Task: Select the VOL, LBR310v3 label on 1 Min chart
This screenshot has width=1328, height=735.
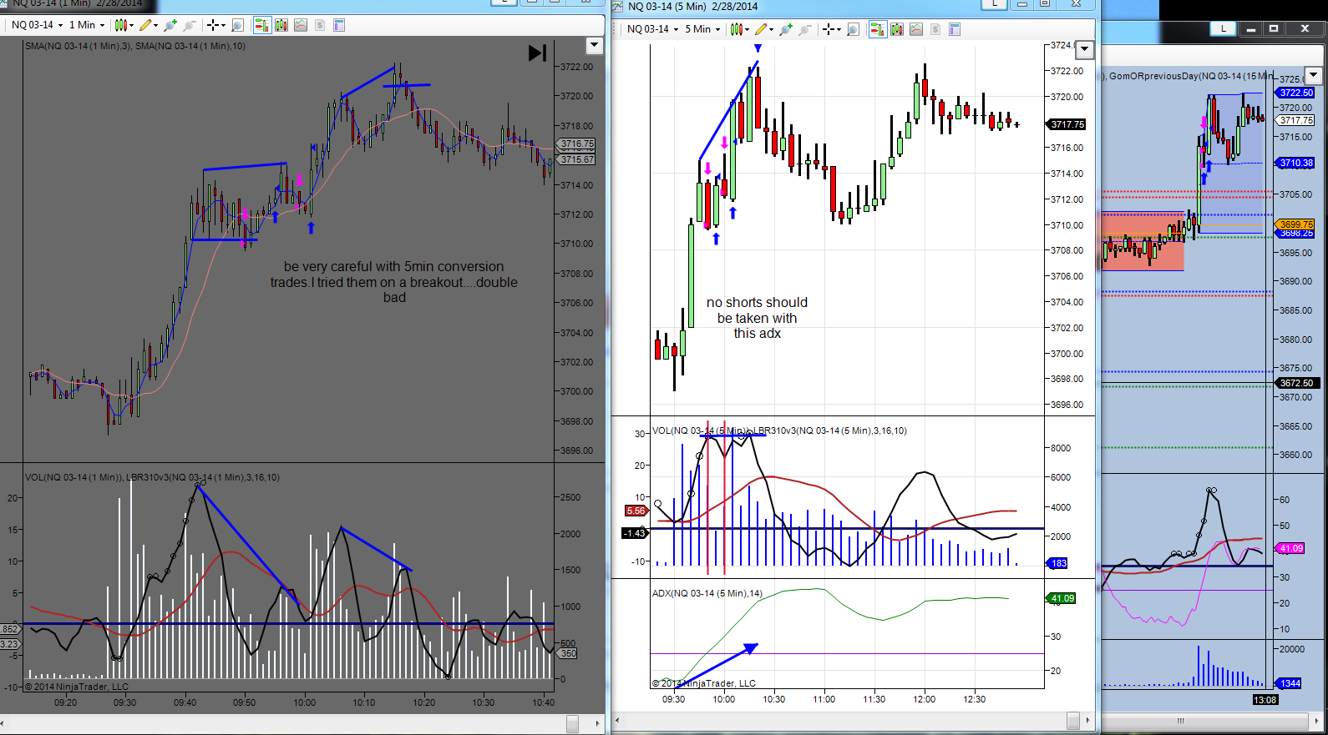Action: (x=152, y=477)
